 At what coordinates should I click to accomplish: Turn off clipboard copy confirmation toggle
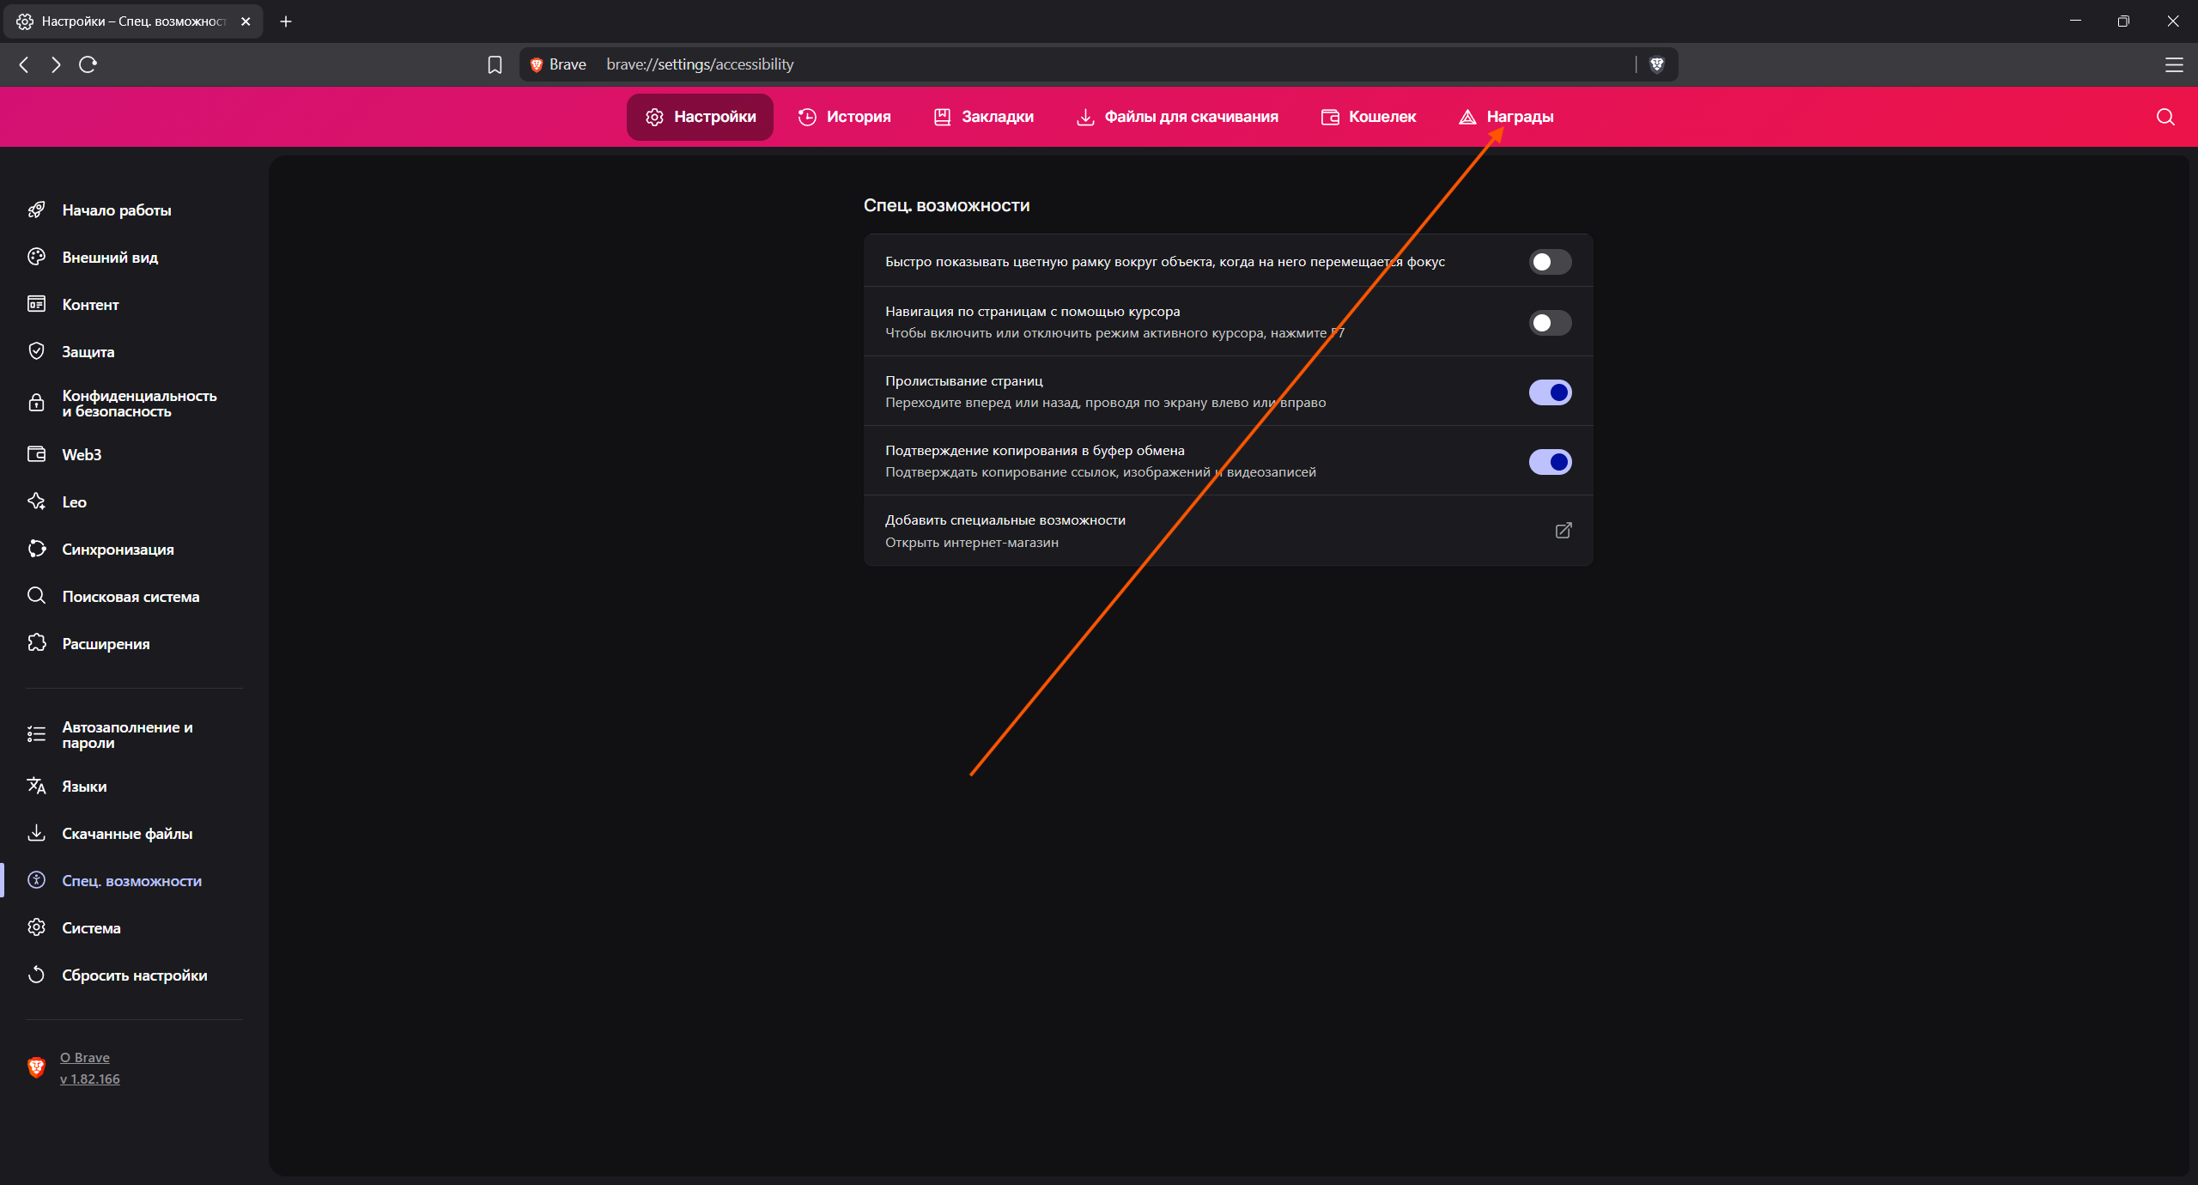coord(1550,462)
